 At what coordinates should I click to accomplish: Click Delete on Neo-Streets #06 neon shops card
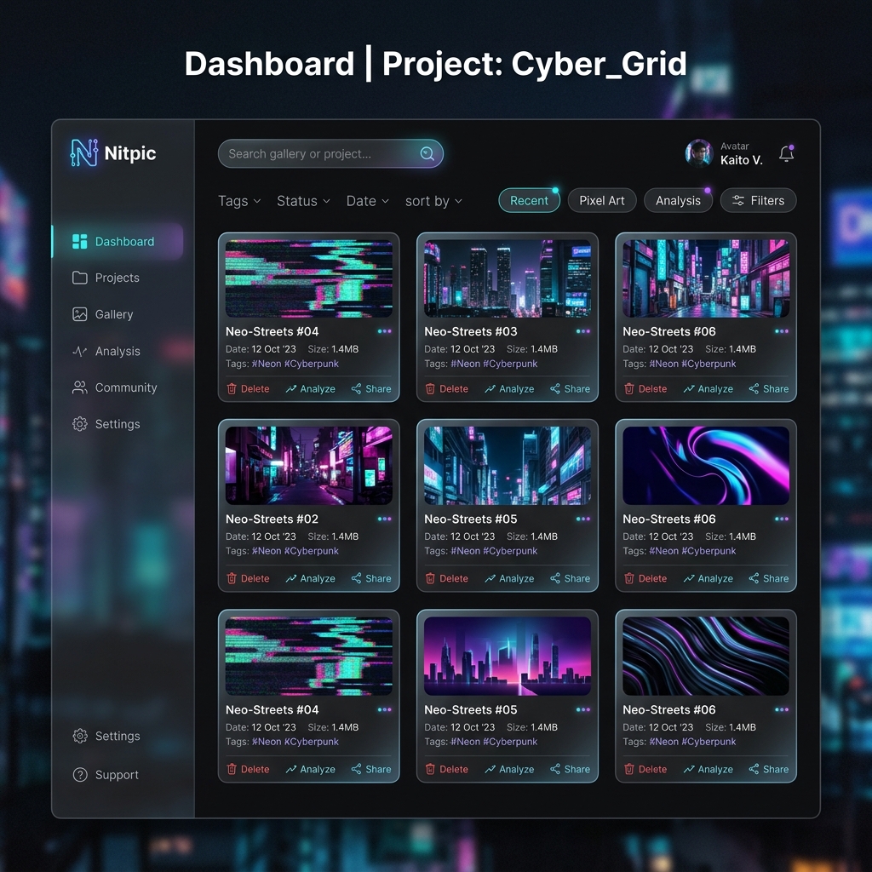[x=645, y=388]
